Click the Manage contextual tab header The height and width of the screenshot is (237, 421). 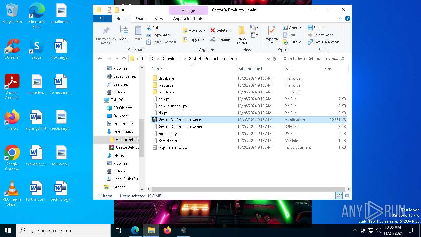coord(188,11)
